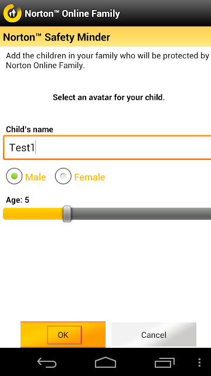Go back with the Android back arrow
This screenshot has width=211, height=376.
pos(47,362)
